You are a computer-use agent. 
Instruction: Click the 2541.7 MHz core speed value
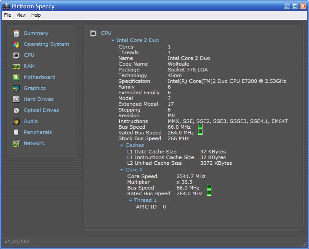(x=191, y=177)
